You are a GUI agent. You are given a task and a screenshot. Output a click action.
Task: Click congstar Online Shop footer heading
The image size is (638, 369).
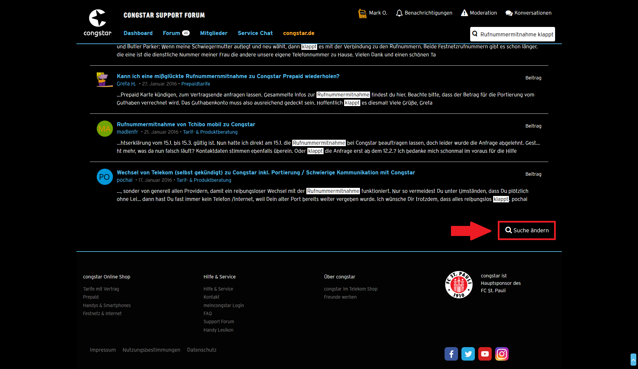[x=107, y=277]
